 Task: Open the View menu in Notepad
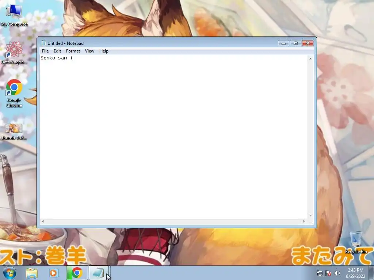point(90,51)
